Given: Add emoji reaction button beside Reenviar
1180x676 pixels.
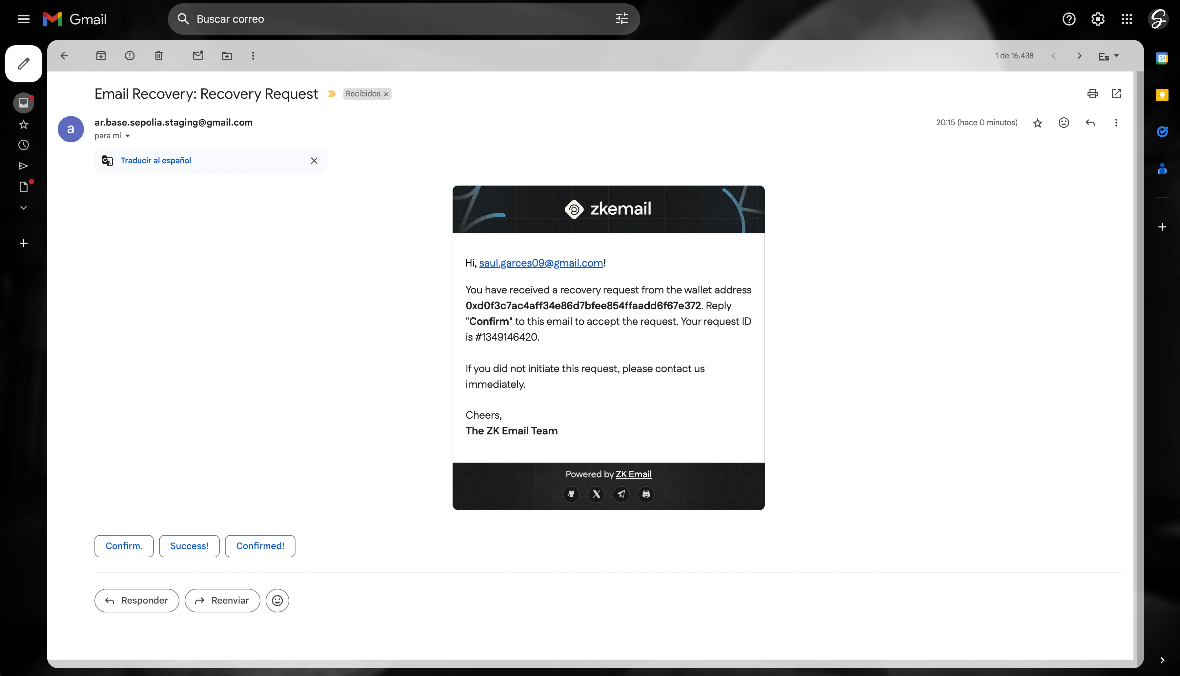Looking at the screenshot, I should [277, 601].
